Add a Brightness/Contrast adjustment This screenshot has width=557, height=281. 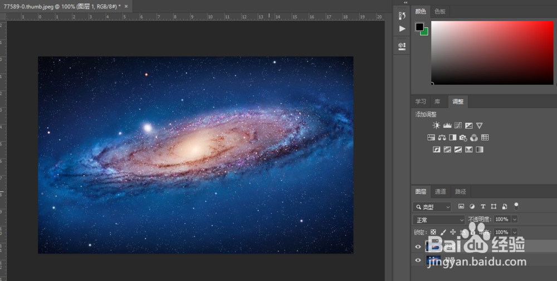tap(436, 125)
